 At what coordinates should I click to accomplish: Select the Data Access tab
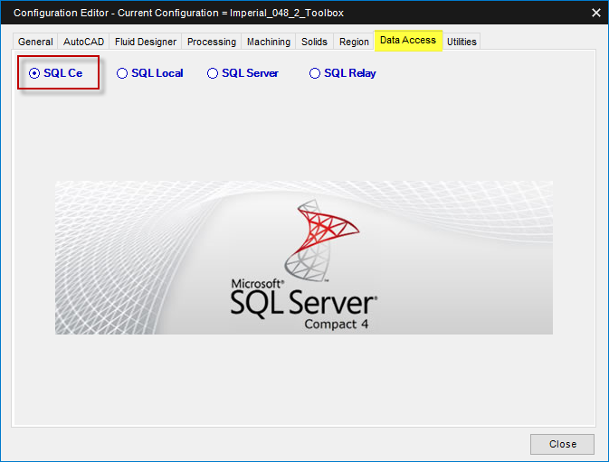point(408,41)
